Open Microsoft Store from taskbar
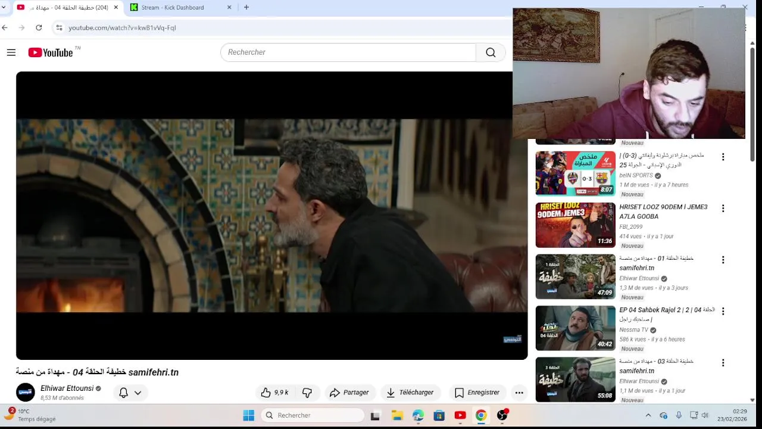The height and width of the screenshot is (429, 762). (x=439, y=415)
